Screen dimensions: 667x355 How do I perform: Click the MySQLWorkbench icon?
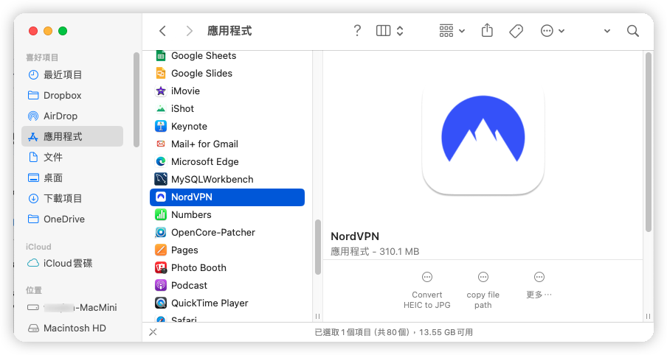161,179
